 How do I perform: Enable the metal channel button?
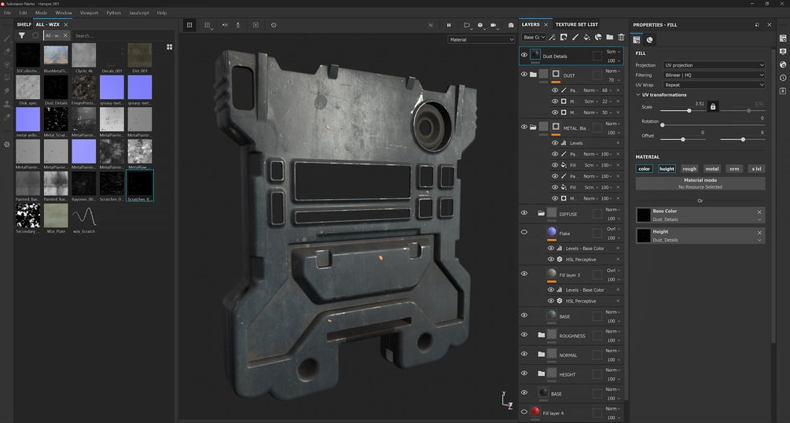tap(712, 169)
